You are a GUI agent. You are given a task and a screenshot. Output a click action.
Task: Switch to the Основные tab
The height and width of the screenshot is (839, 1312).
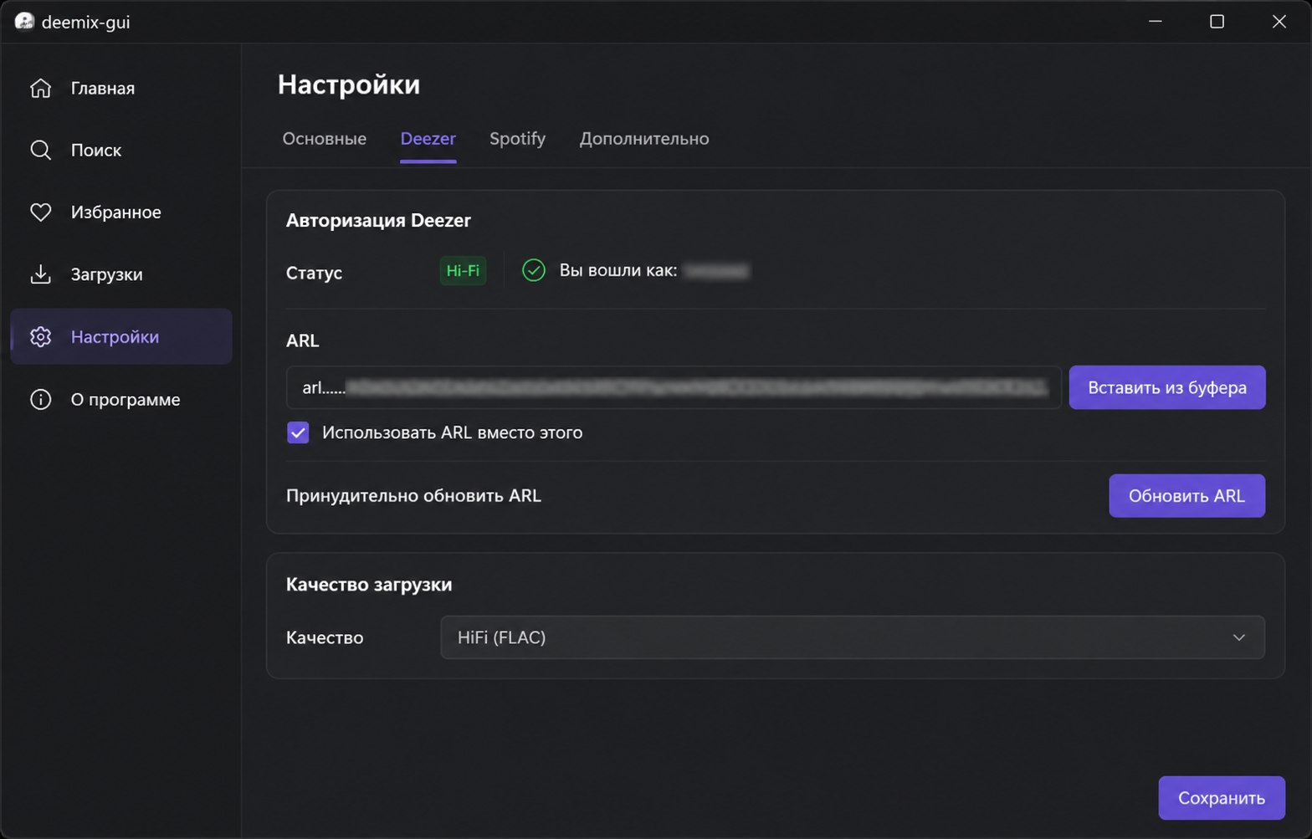325,139
